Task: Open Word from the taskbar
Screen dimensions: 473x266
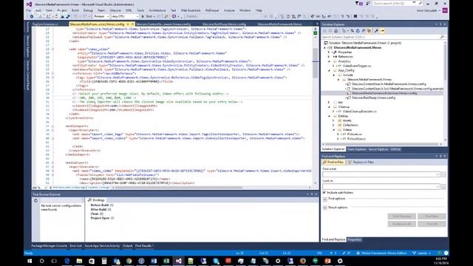Action: click(154, 261)
